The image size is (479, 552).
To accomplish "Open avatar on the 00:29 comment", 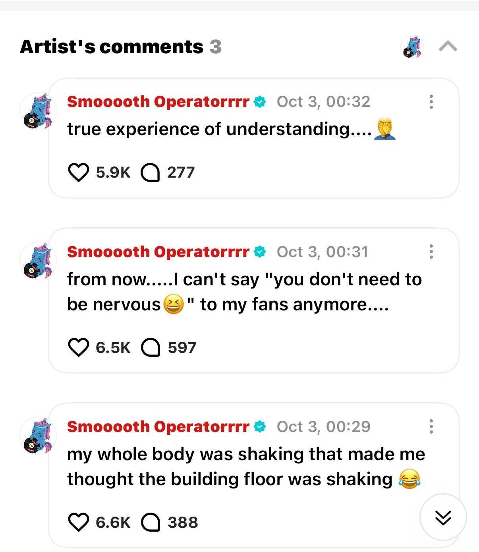I will click(x=38, y=436).
